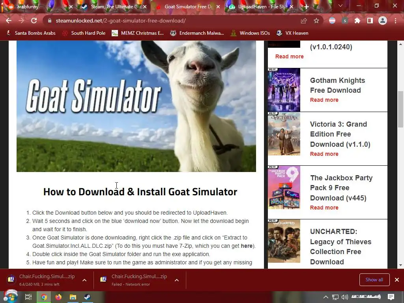The height and width of the screenshot is (303, 404).
Task: Toggle the browser side panel icon
Action: (x=370, y=21)
